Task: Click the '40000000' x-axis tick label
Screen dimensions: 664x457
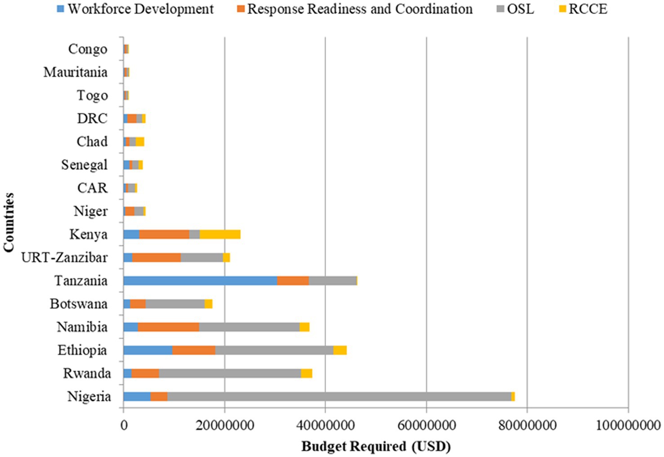Action: click(x=325, y=425)
